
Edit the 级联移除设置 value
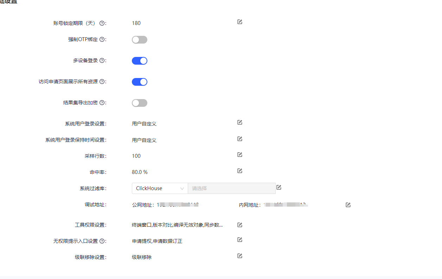click(x=240, y=256)
